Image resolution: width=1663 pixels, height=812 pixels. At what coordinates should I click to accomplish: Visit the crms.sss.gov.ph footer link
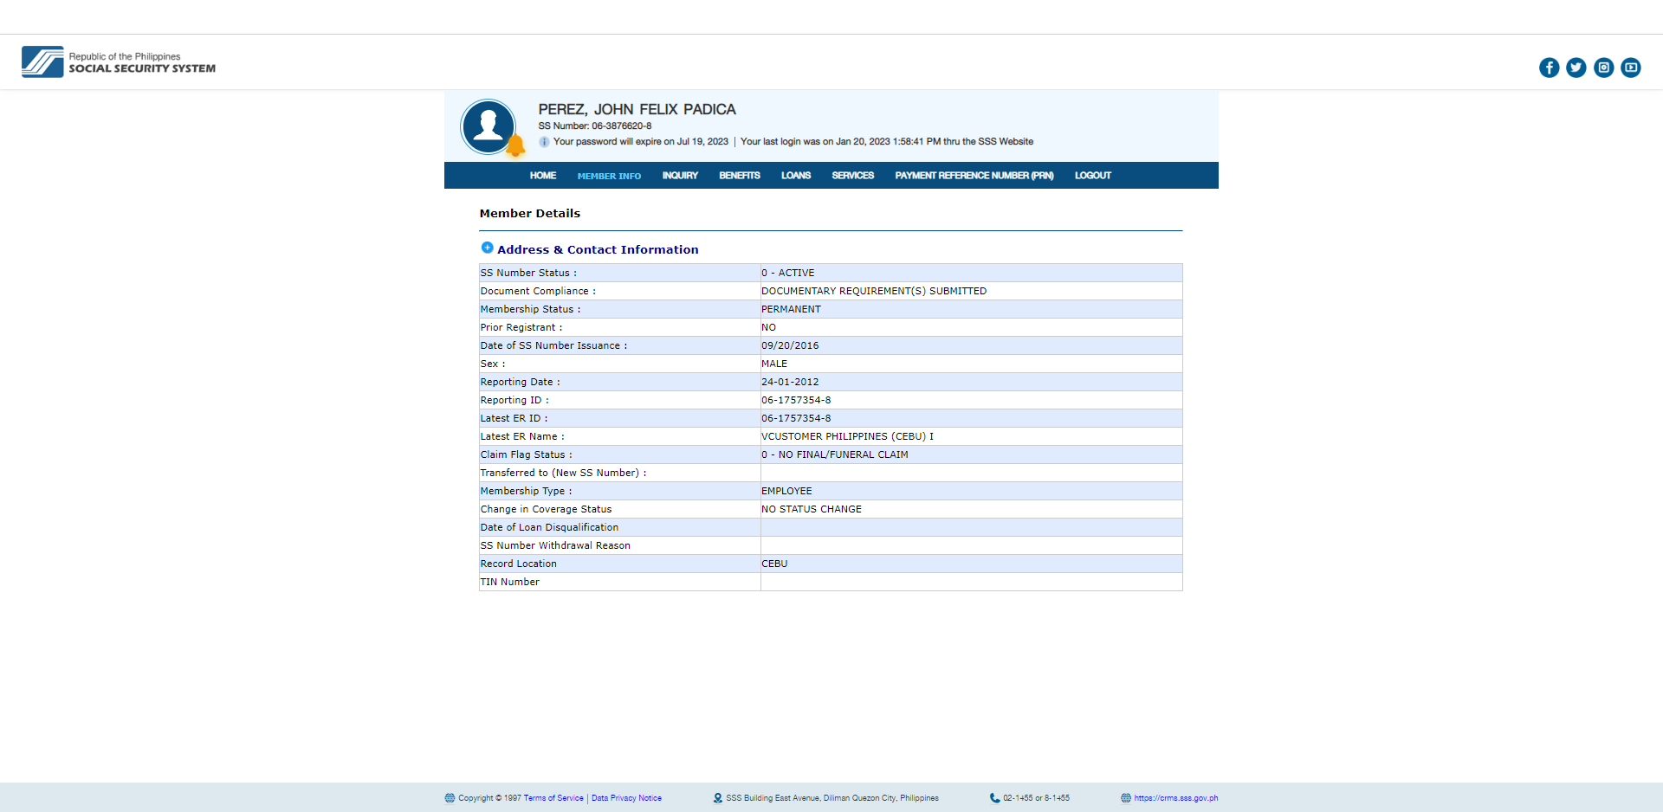pos(1175,798)
